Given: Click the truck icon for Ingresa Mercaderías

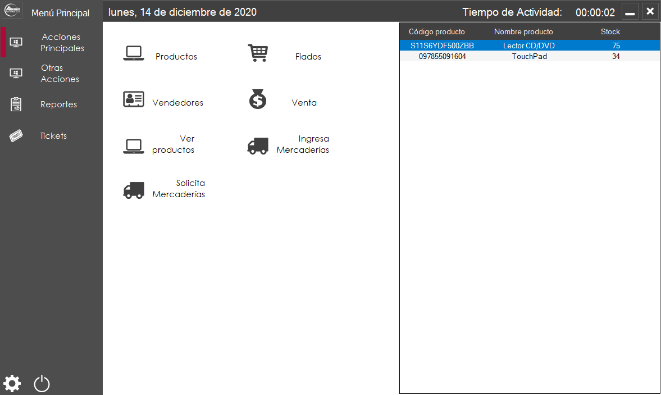Looking at the screenshot, I should [258, 146].
